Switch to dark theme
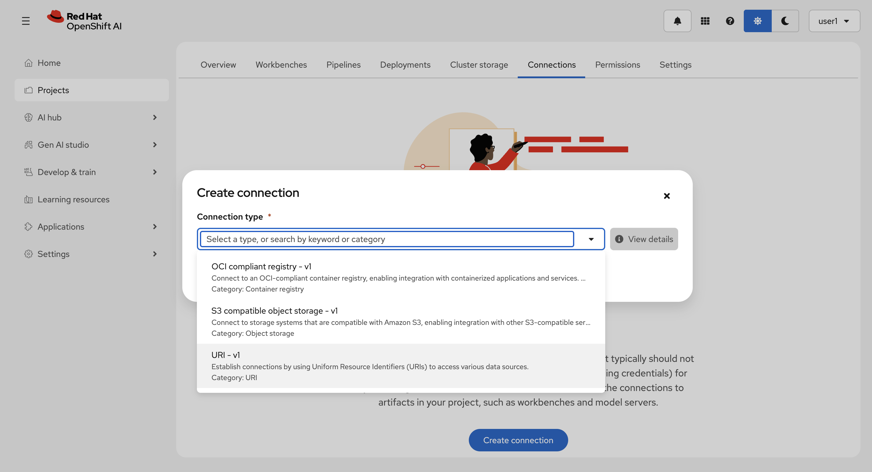872x472 pixels. (x=785, y=21)
